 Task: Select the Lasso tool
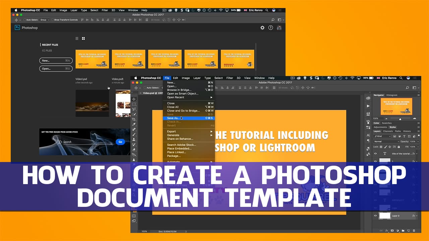pos(134,109)
